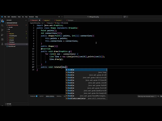Expand the lib folder
This screenshot has height=121, width=162.
coord(16,29)
